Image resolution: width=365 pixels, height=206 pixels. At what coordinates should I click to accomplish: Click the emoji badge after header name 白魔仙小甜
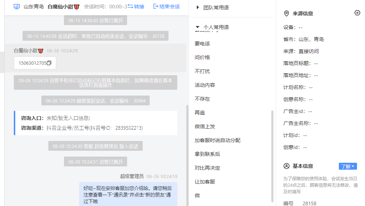pyautogui.click(x=77, y=7)
